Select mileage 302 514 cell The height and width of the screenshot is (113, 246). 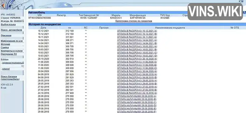(x=69, y=59)
